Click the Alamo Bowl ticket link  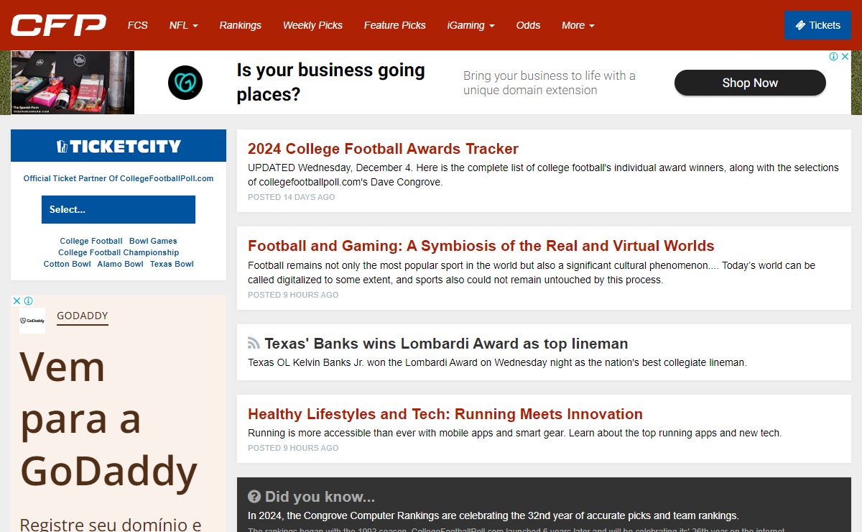121,264
